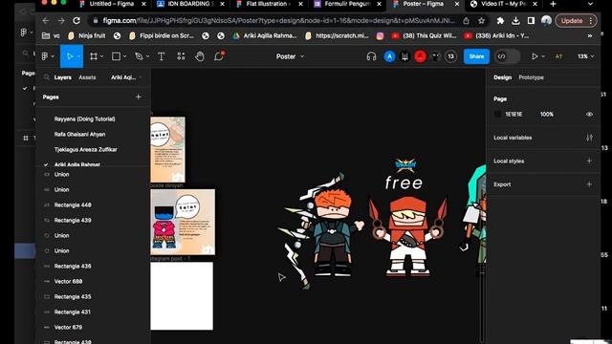Edit the page background opacity 100%
Viewport: 612px width, 344px height.
(546, 115)
